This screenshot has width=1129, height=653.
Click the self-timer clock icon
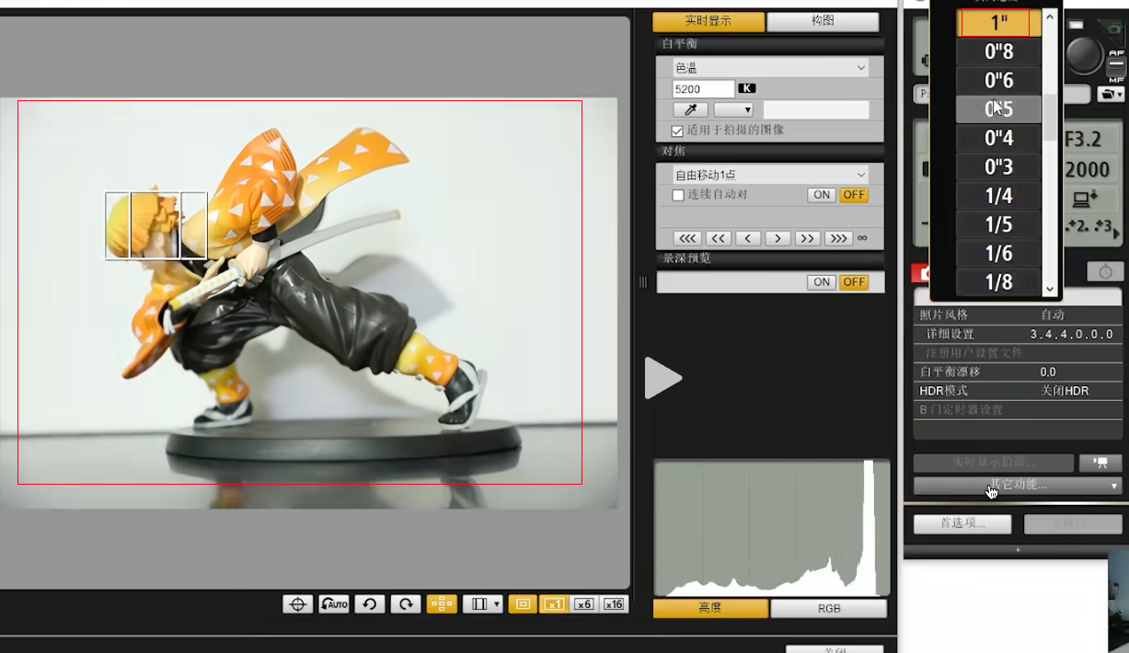[x=1105, y=271]
